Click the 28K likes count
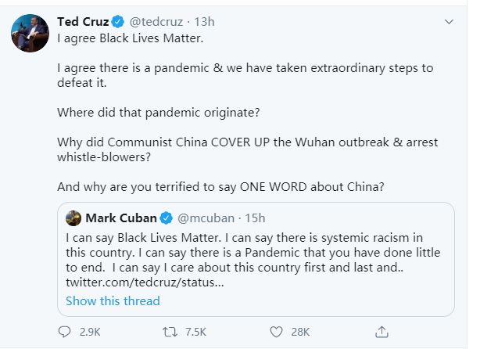 tap(301, 329)
